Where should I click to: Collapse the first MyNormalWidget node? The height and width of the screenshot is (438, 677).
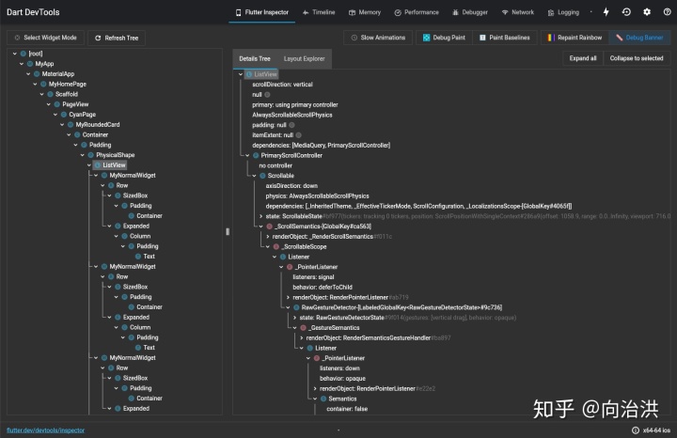pyautogui.click(x=96, y=175)
